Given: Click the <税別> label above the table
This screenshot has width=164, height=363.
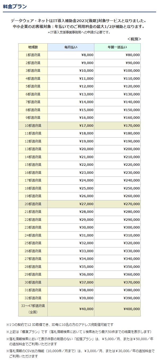Looking at the screenshot, I should click(134, 39).
